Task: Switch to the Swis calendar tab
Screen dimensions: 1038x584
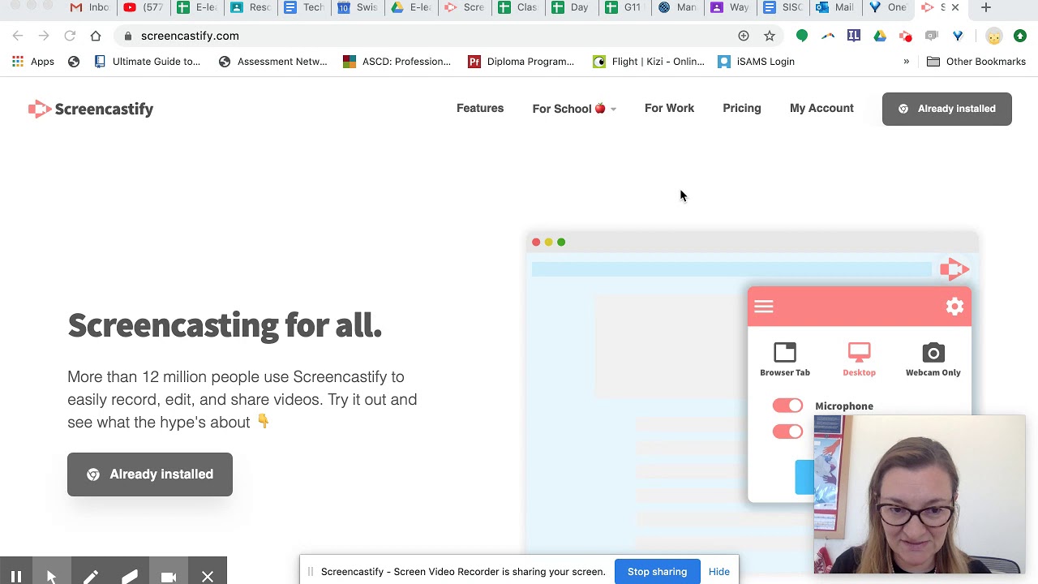Action: point(358,7)
